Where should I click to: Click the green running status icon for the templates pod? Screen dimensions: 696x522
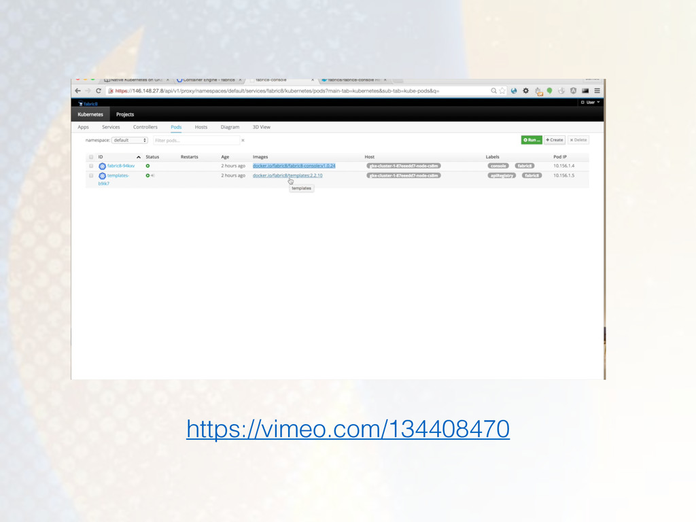(x=147, y=176)
